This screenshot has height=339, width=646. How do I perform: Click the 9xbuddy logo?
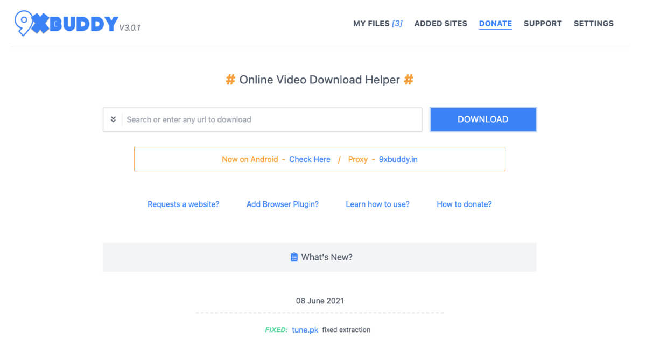click(x=66, y=23)
